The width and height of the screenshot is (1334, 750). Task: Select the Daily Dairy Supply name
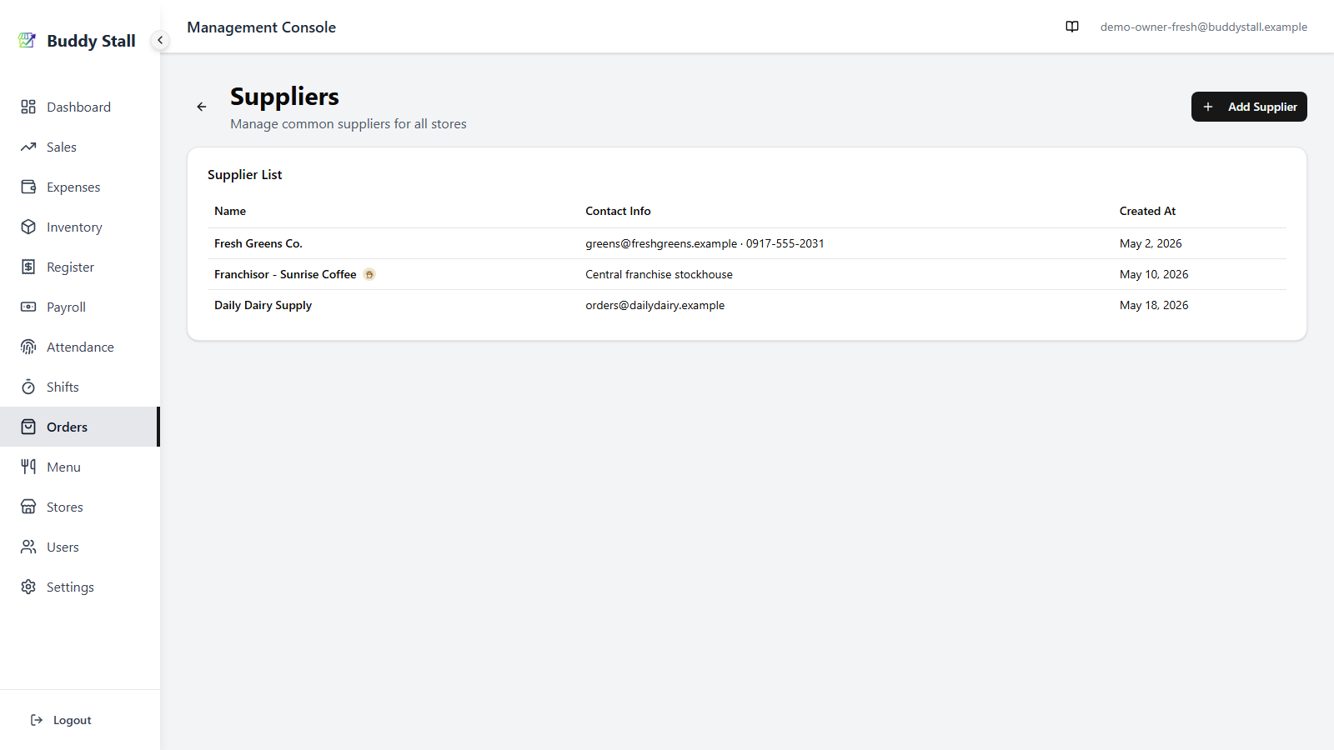(263, 305)
